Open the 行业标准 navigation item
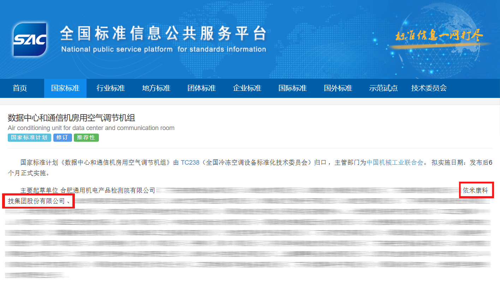The height and width of the screenshot is (287, 500). coord(111,88)
